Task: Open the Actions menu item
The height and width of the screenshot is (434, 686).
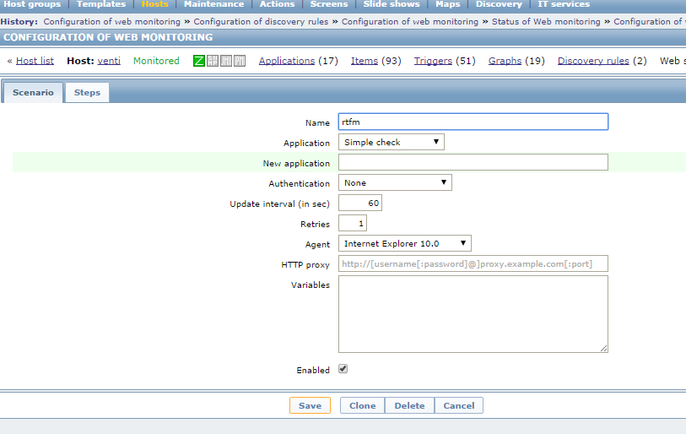Action: point(278,4)
